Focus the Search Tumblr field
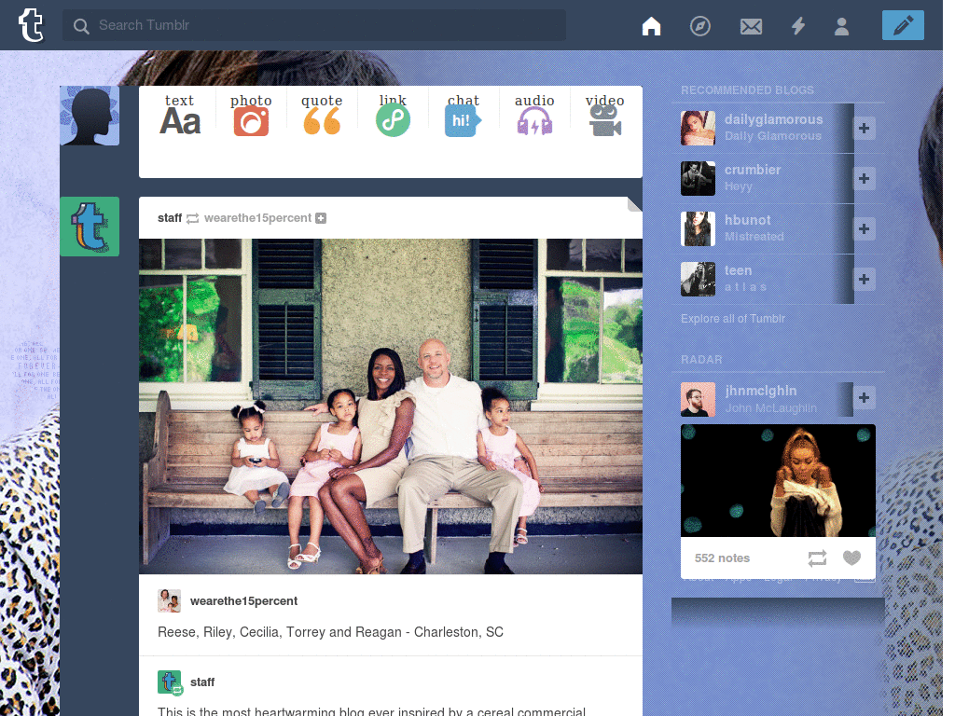Image resolution: width=955 pixels, height=716 pixels. (x=313, y=25)
